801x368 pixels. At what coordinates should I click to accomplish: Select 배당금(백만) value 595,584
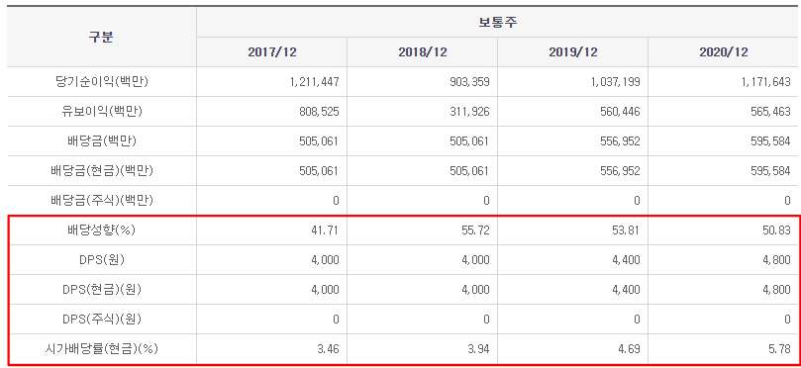(x=770, y=141)
